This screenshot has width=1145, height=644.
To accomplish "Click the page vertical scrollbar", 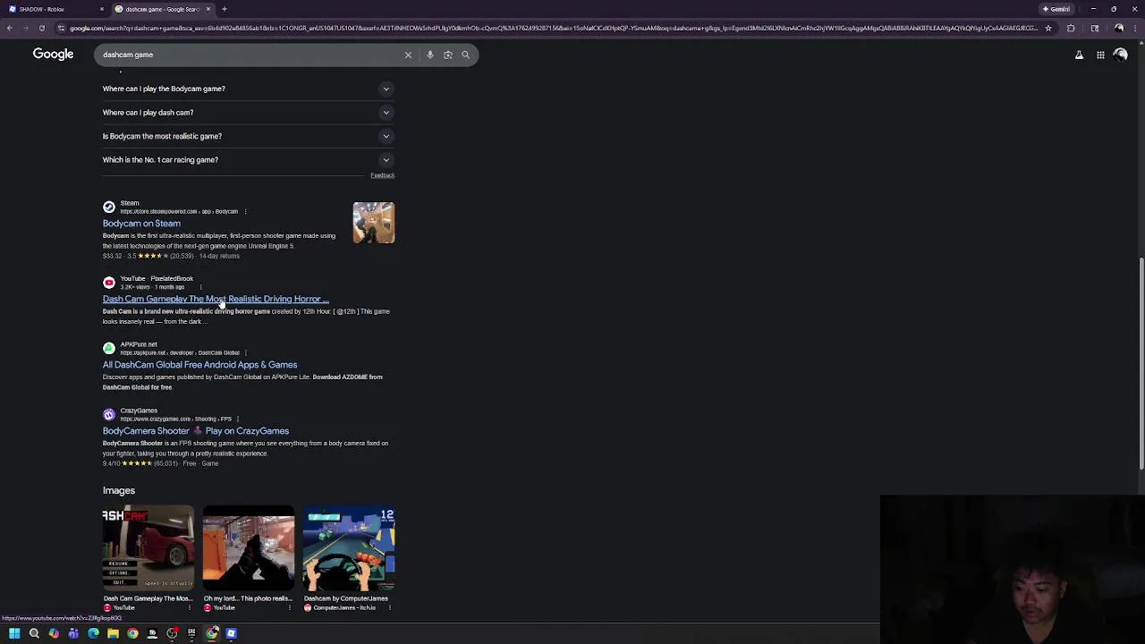I will point(1141,362).
